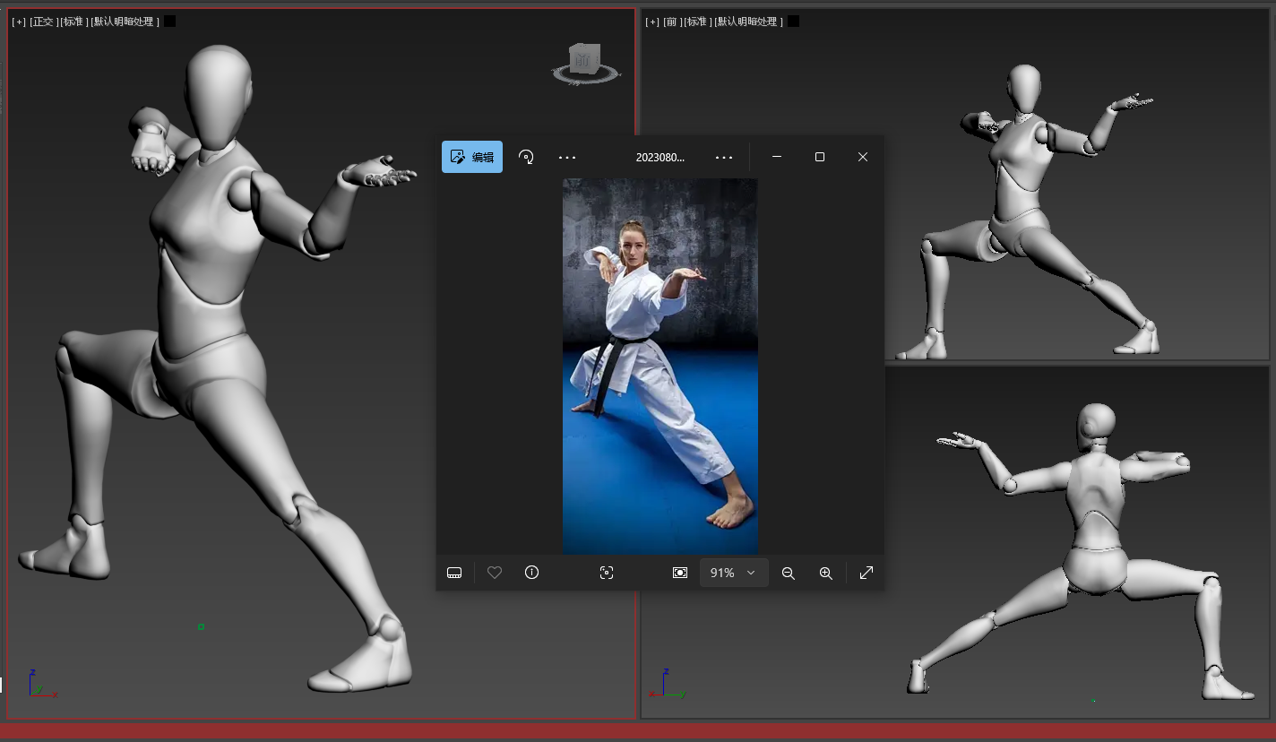The image size is (1276, 742).
Task: Open [默认明暗处理] shading menu in 正交 viewport
Action: [125, 22]
